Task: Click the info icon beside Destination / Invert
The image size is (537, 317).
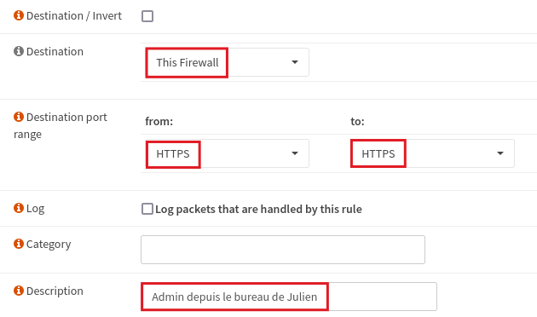Action: [x=19, y=15]
